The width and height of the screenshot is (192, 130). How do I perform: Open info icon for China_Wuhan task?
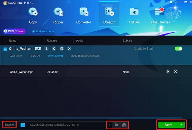click(x=46, y=49)
